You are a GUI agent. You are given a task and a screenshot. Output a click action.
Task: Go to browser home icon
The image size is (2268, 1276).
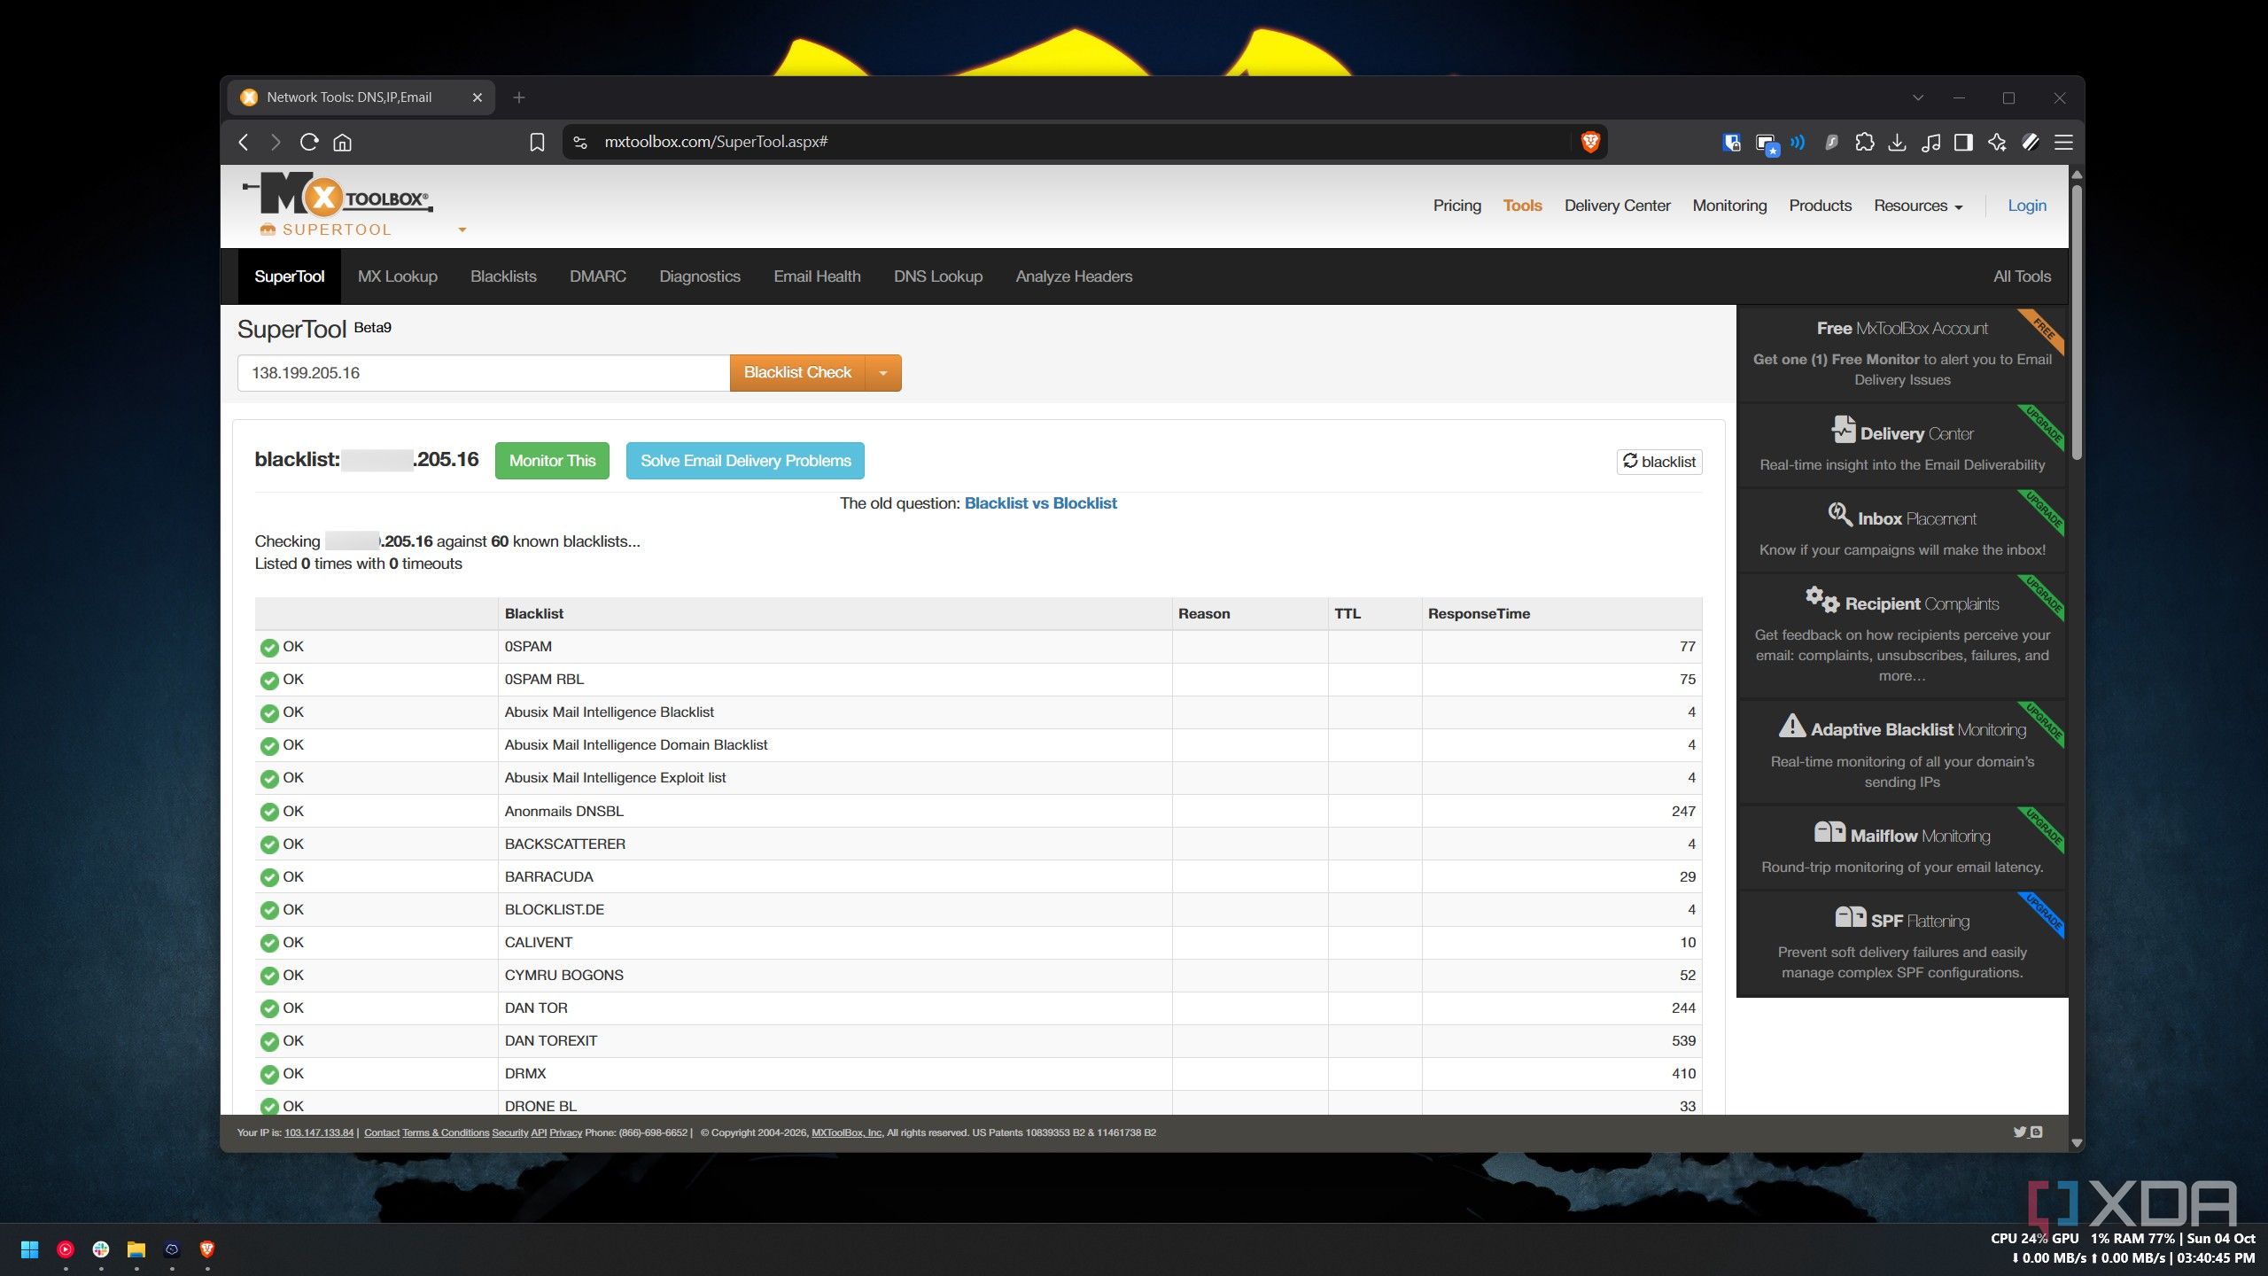[x=342, y=142]
